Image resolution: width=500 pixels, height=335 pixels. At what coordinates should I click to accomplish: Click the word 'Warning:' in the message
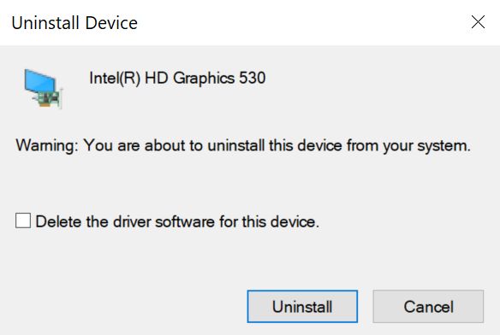click(x=47, y=146)
